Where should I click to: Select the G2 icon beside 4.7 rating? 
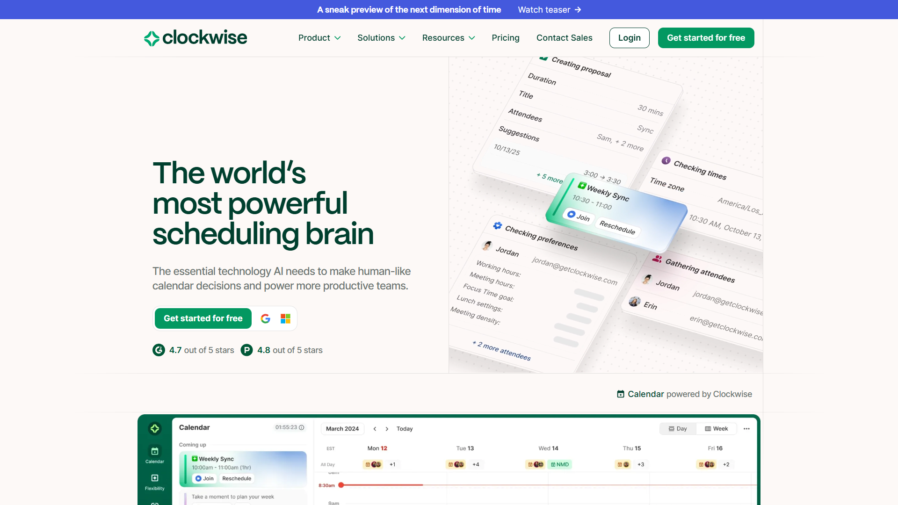click(158, 350)
